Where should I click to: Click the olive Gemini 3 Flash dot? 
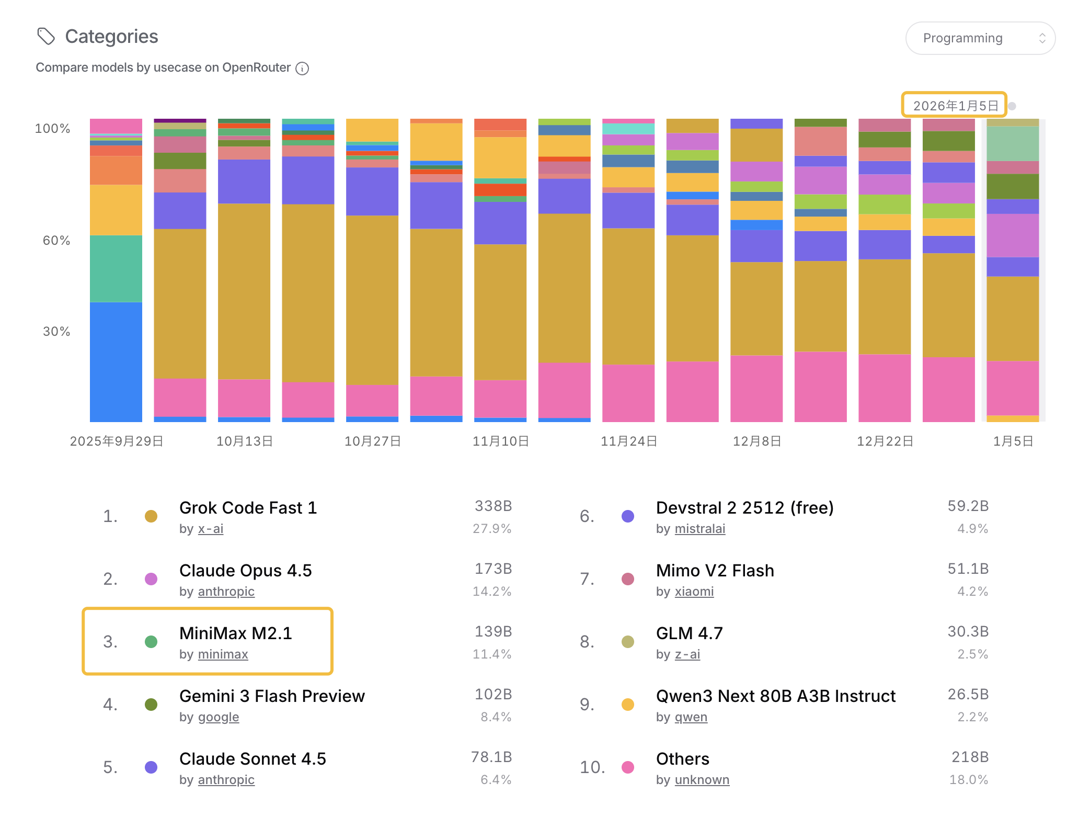(x=151, y=705)
